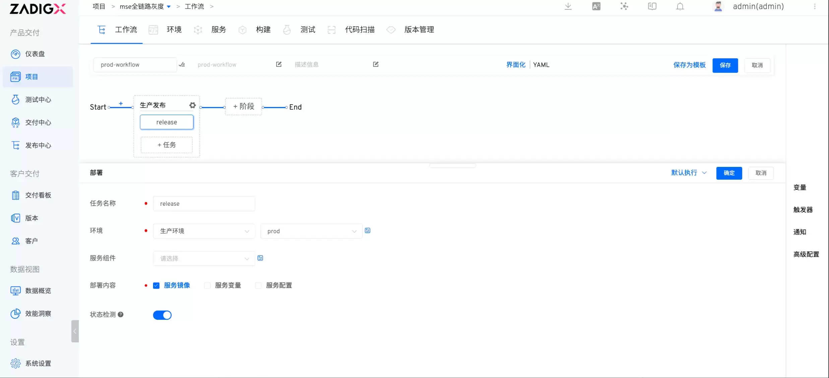Open the vertical dots menu at top right
829x378 pixels.
815,6
